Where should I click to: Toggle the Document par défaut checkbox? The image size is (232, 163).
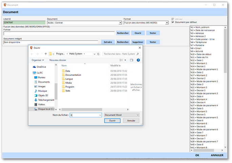[x=173, y=22]
